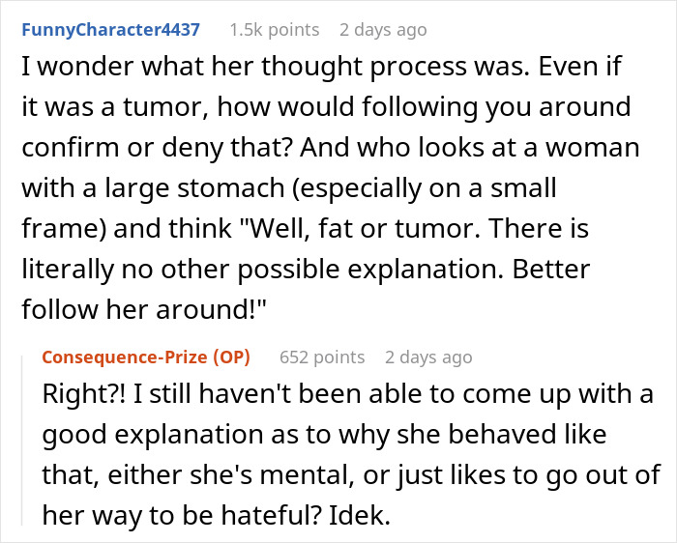Click the quote "Well, fat or tumor. There is"

click(x=415, y=228)
